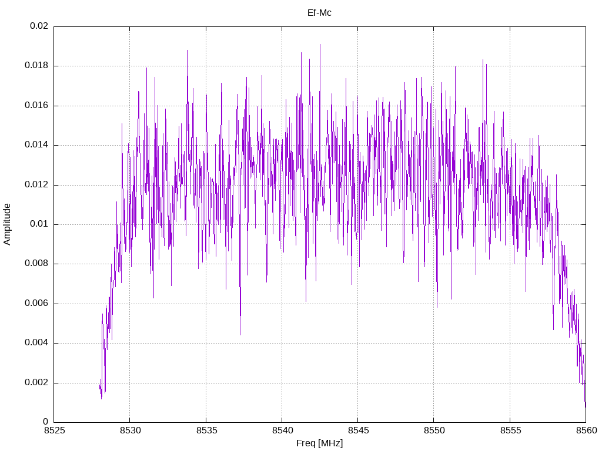
Task: Click y-axis tick label 0.002
Action: click(x=36, y=383)
